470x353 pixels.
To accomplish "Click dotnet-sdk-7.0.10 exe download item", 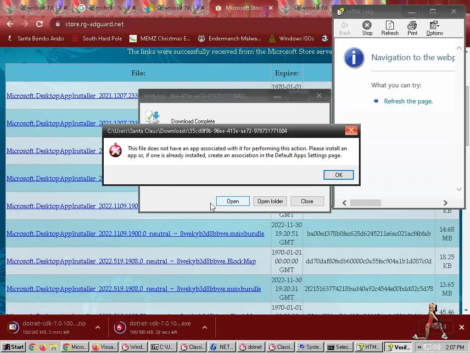I will pos(154,327).
